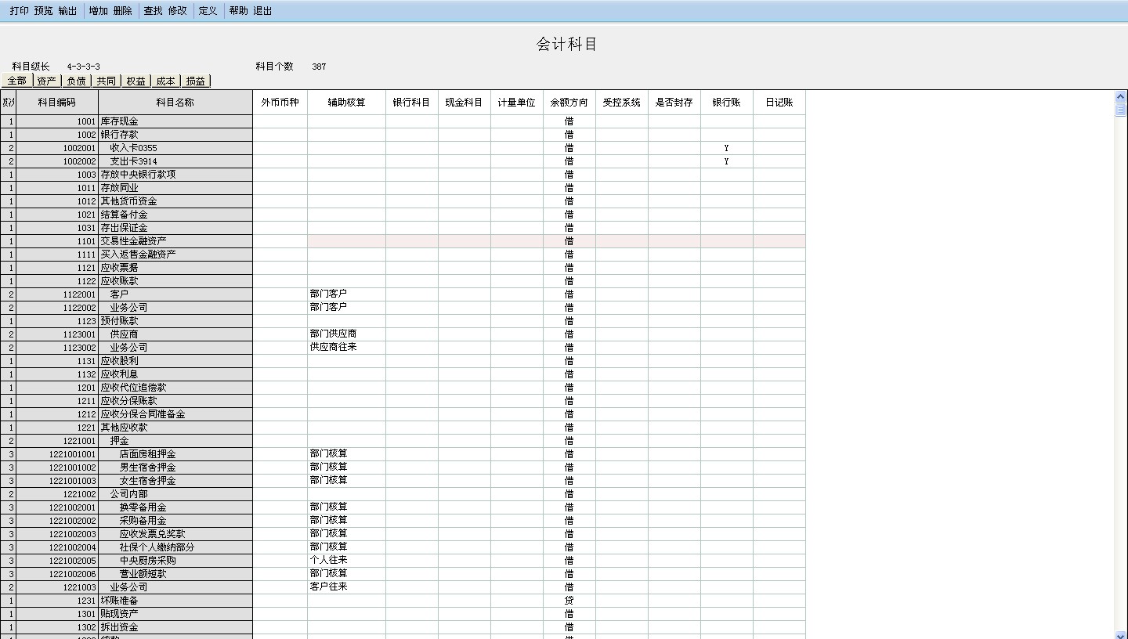This screenshot has width=1128, height=639.
Task: Switch to the 负债 (Liabilities) tab
Action: pyautogui.click(x=75, y=80)
